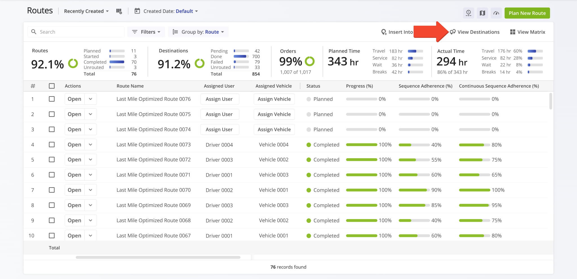Open the speedometer dashboard icon
The height and width of the screenshot is (279, 577).
pyautogui.click(x=496, y=13)
